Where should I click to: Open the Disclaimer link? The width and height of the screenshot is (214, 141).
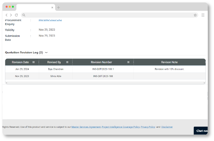click(x=167, y=127)
